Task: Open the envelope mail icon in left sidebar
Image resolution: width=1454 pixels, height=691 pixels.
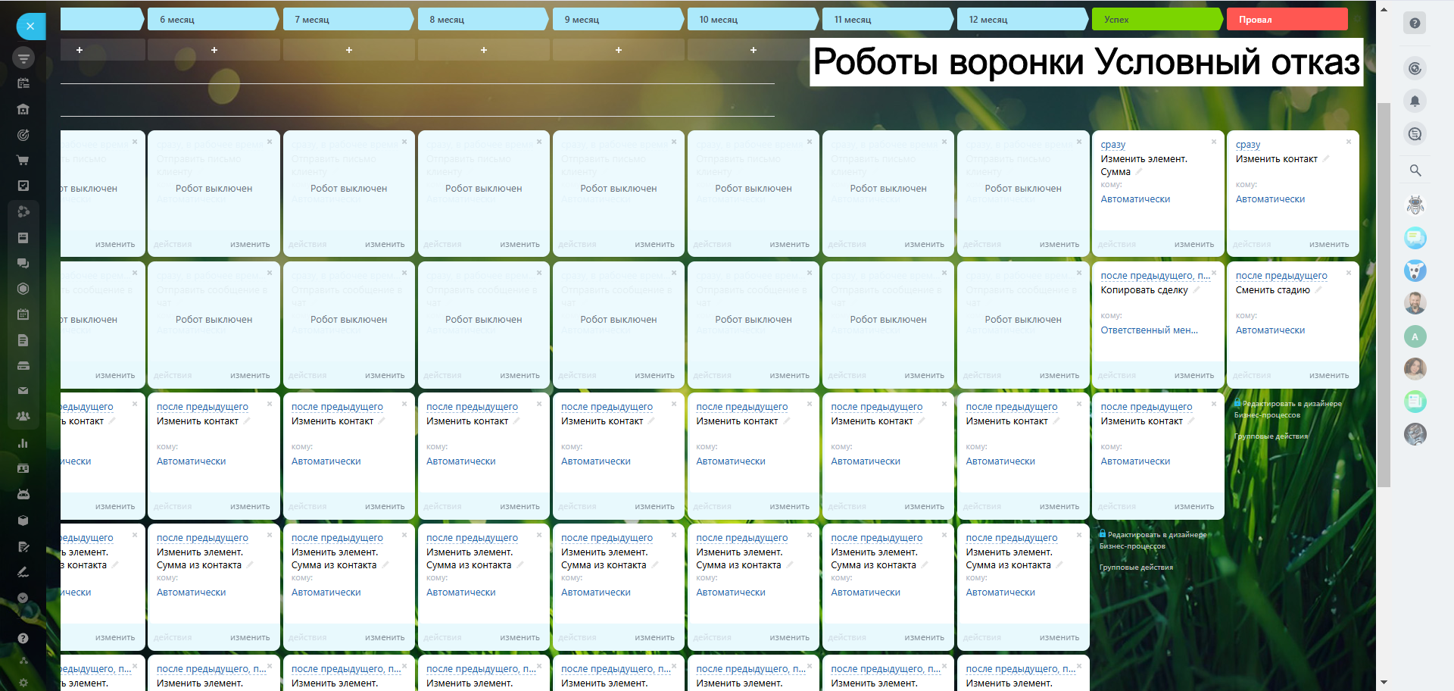Action: click(x=23, y=391)
